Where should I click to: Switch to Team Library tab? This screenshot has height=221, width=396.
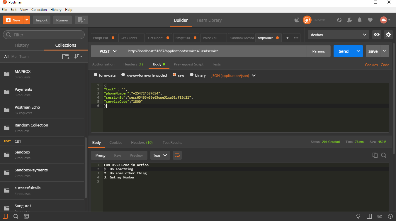click(209, 20)
